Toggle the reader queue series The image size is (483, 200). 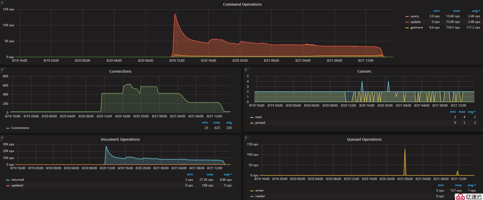[x=260, y=196]
